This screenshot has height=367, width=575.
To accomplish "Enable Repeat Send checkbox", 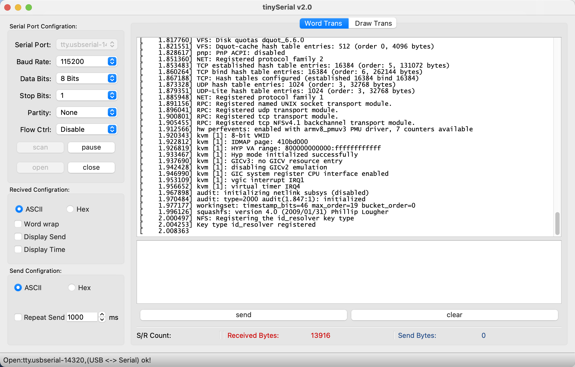I will 18,317.
